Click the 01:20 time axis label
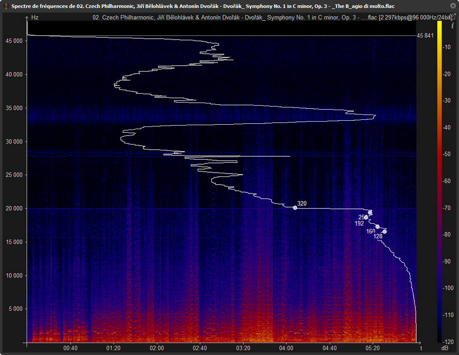459x355 pixels. tap(113, 348)
